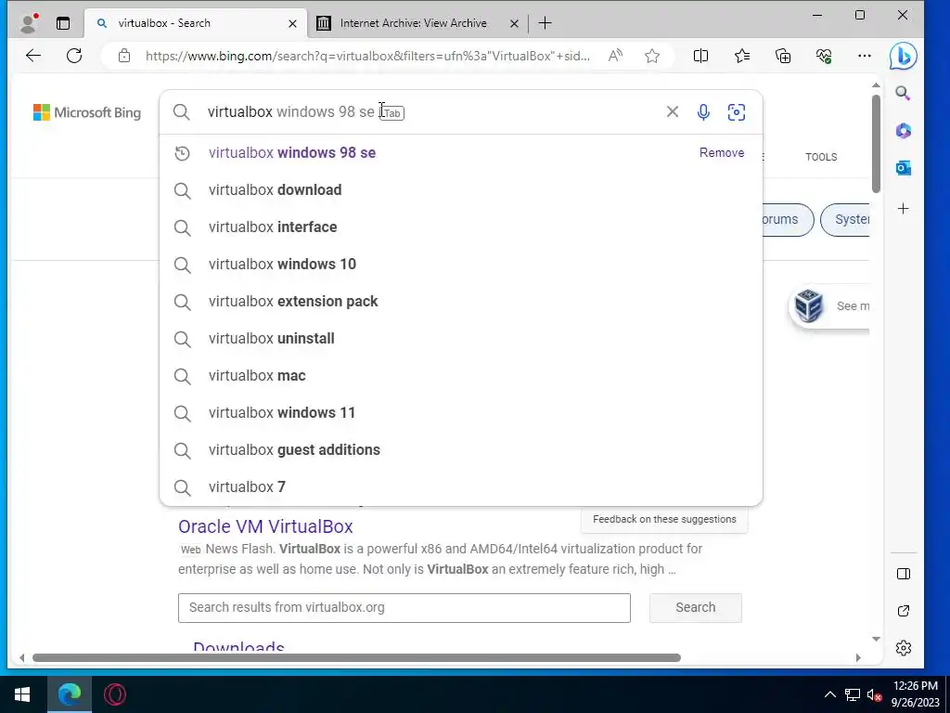Open the Browser essentials heart icon
Image resolution: width=950 pixels, height=713 pixels.
[x=824, y=56]
